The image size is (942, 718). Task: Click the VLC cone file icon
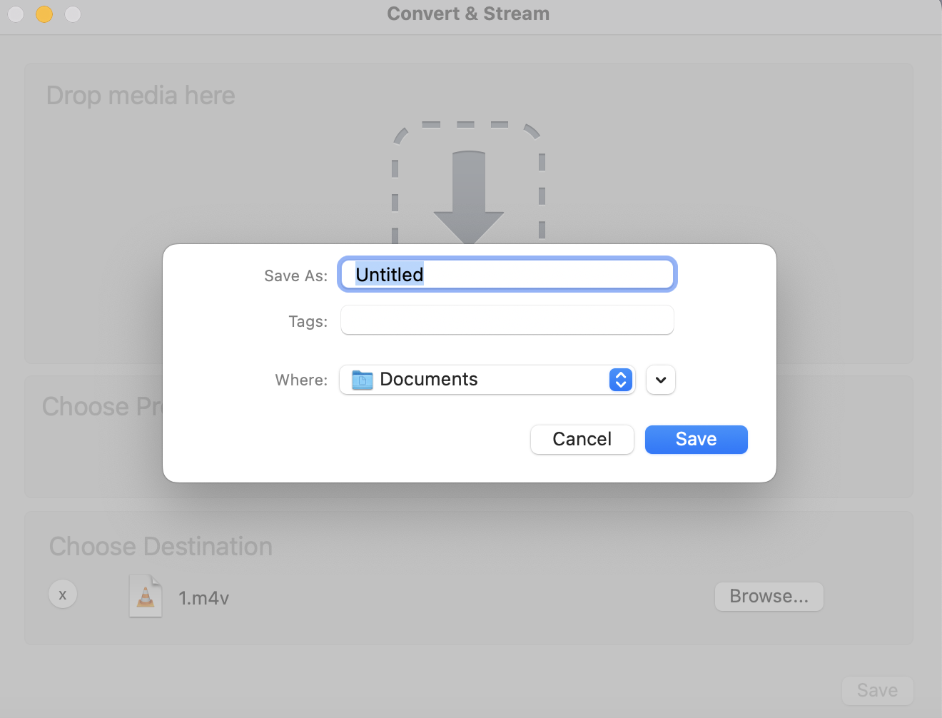(x=146, y=595)
